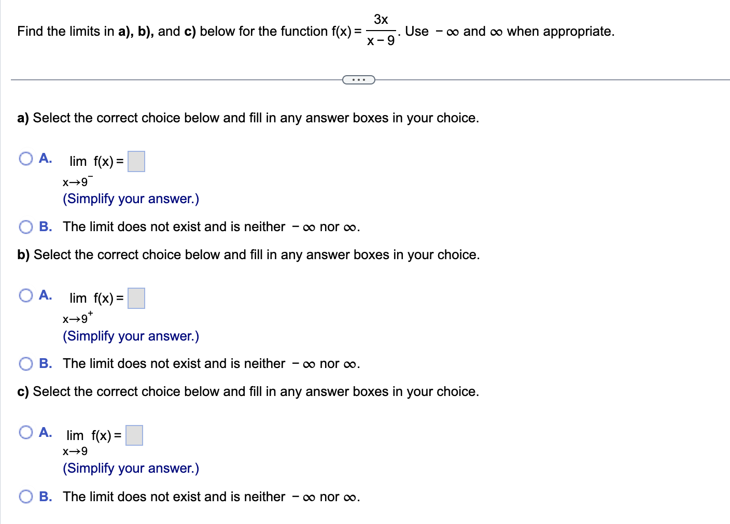The width and height of the screenshot is (730, 524).
Task: Select choice B stating limit does not exist in a)
Action: click(25, 226)
